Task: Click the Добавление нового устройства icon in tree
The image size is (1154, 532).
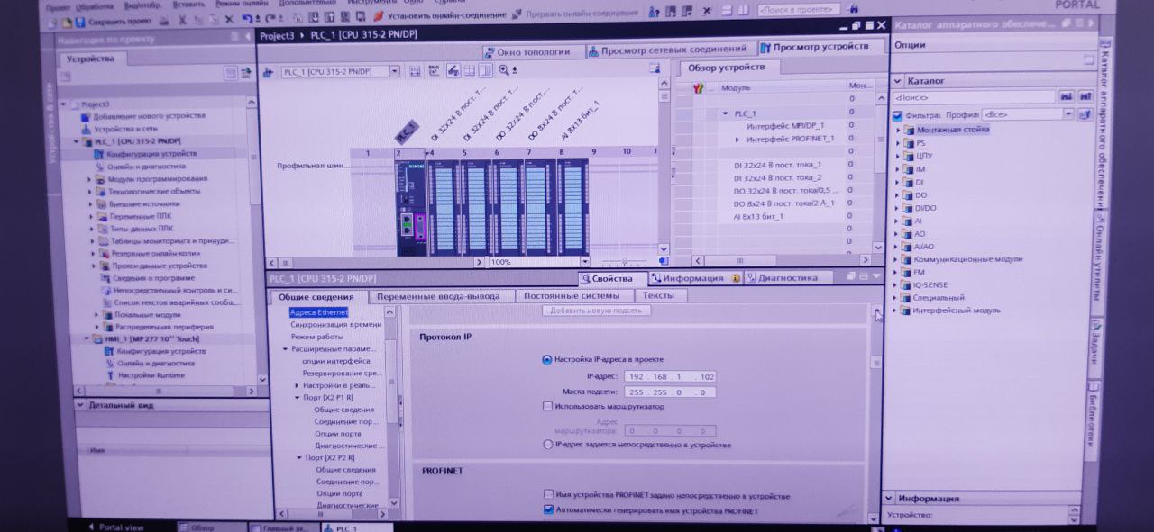Action: 84,116
